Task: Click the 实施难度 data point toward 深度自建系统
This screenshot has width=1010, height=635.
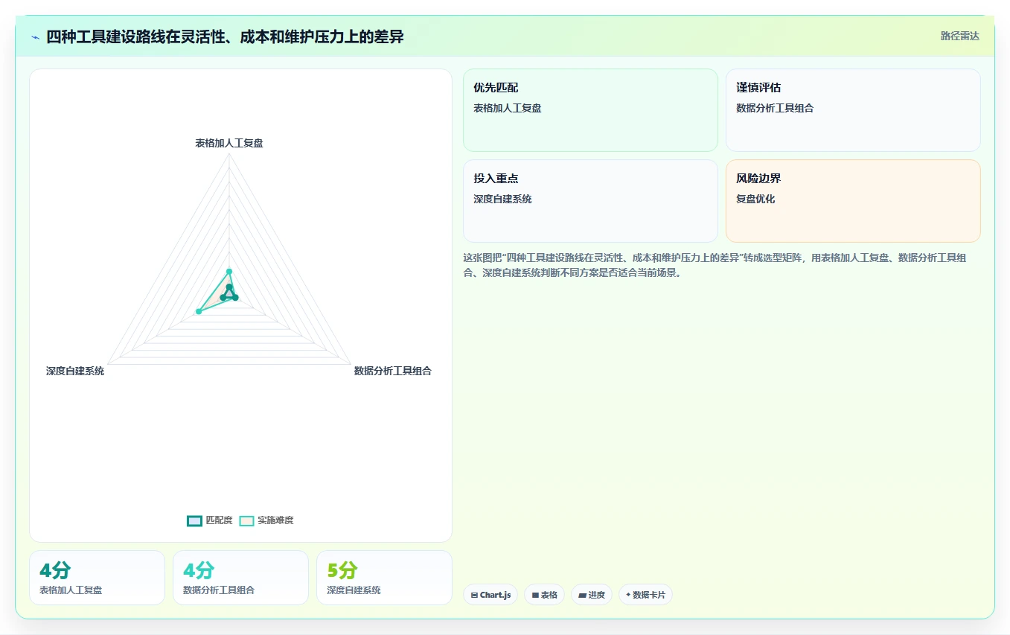Action: [199, 311]
